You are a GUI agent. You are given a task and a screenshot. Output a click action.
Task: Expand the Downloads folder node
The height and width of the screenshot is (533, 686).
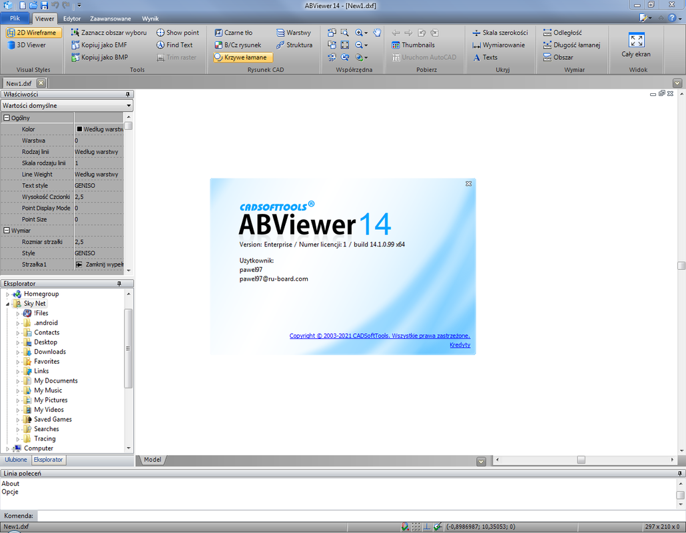click(x=18, y=352)
